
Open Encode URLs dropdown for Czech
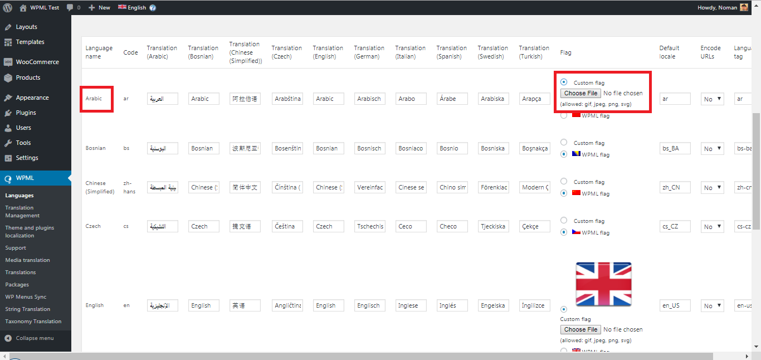pyautogui.click(x=712, y=226)
